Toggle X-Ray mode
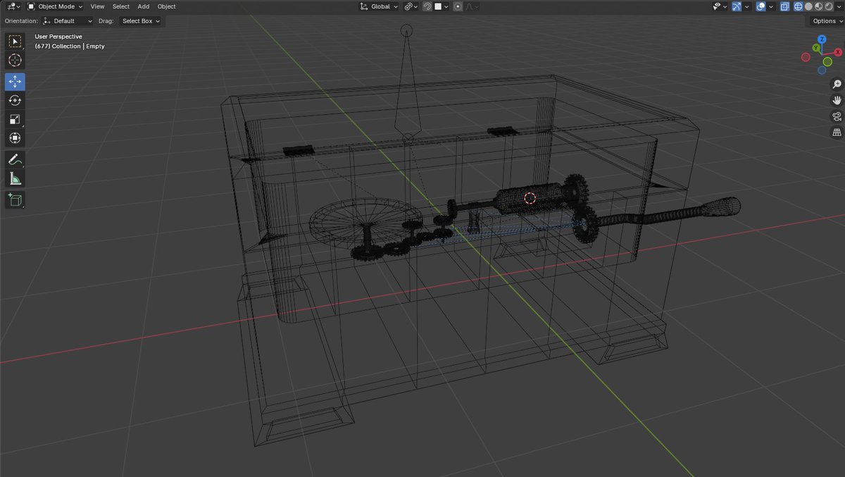The image size is (845, 477). pos(785,6)
